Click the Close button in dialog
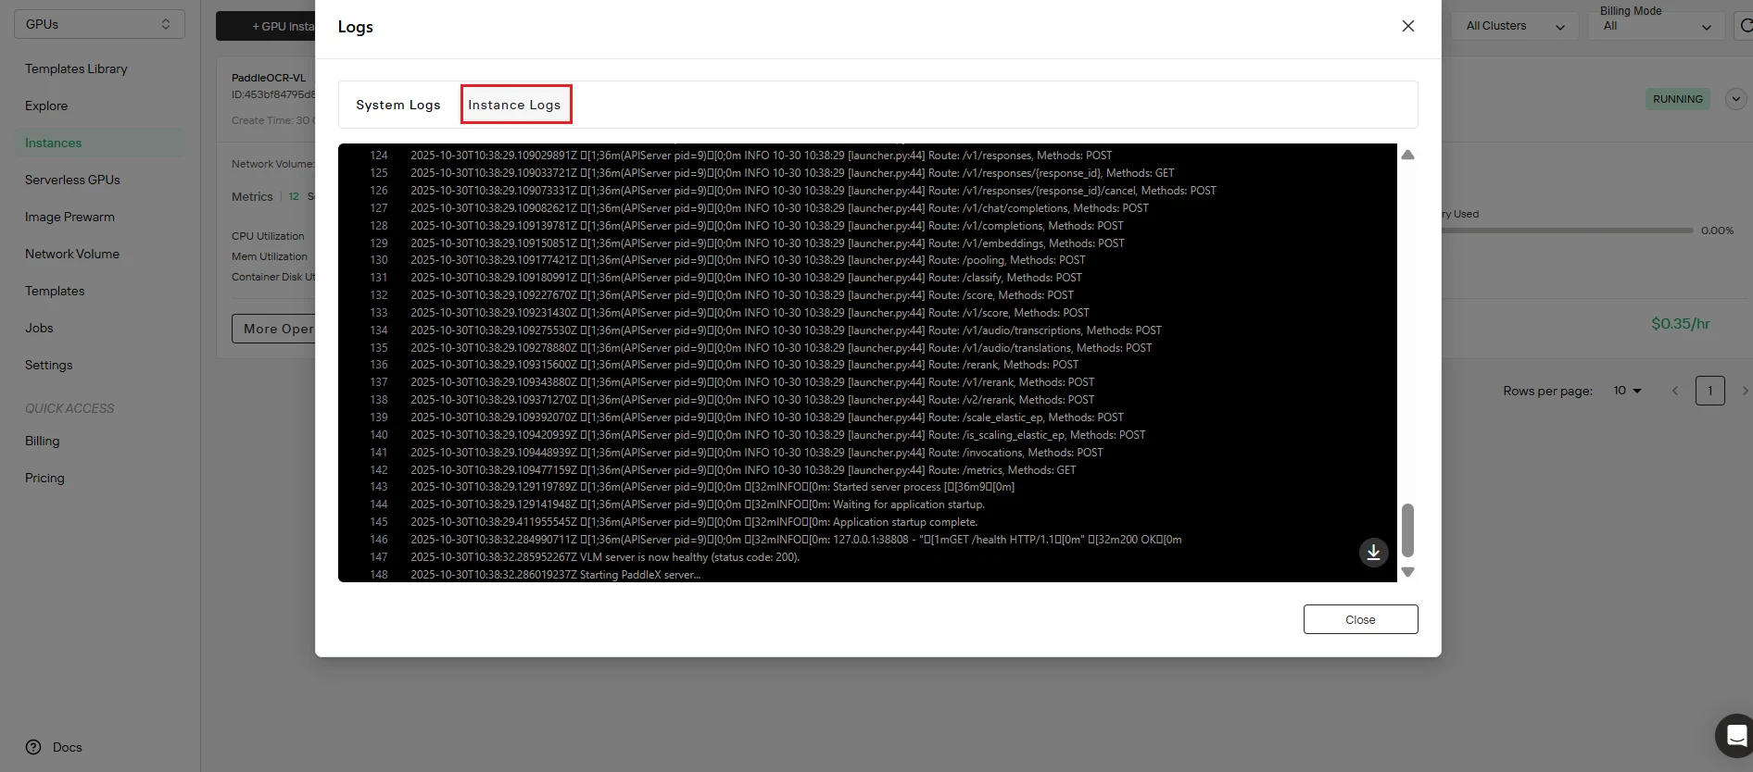The image size is (1753, 772). click(1360, 619)
